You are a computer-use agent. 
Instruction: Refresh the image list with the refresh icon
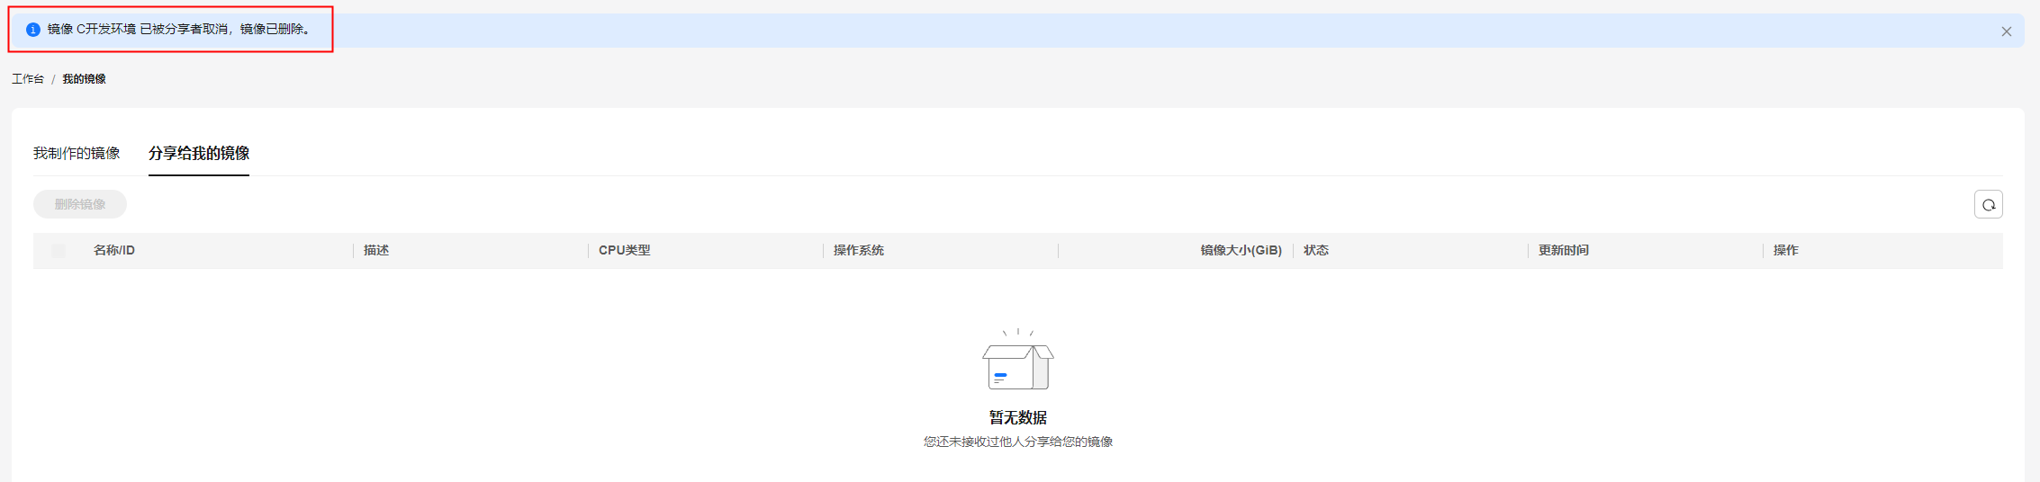point(1988,204)
